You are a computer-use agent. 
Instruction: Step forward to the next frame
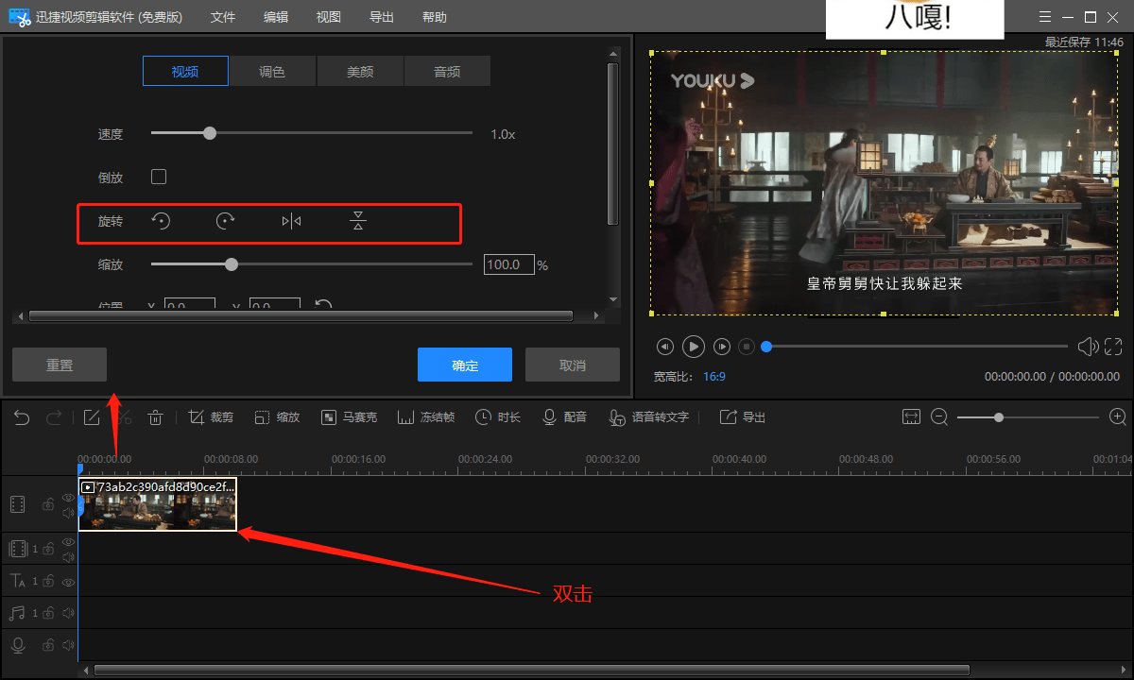pyautogui.click(x=722, y=347)
